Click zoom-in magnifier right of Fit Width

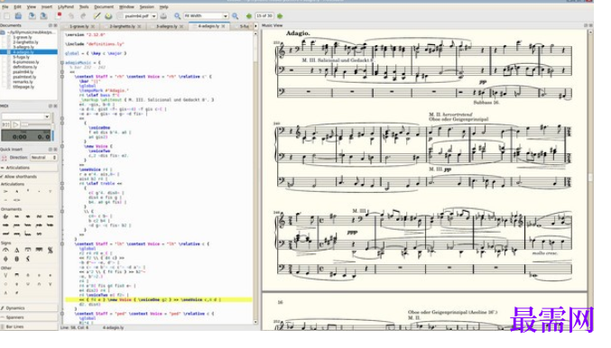[235, 16]
